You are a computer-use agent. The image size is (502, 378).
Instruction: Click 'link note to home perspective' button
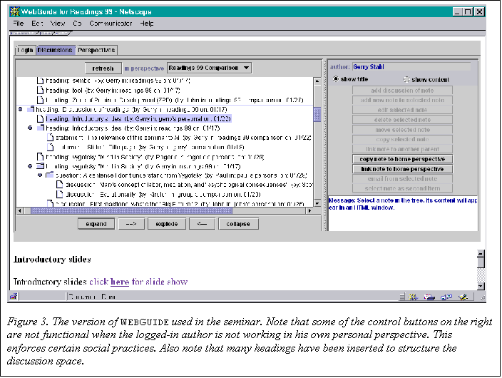[x=402, y=169]
